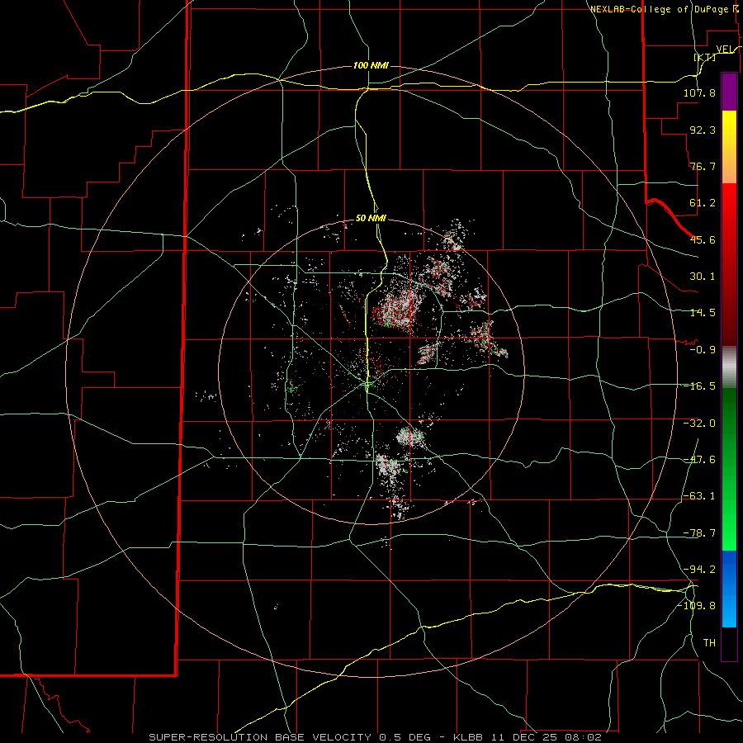This screenshot has height=743, width=743.
Task: Pick the blue segment of the color bar
Action: tap(729, 589)
